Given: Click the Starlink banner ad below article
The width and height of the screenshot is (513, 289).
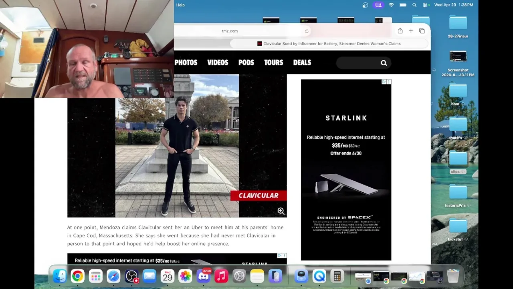Looking at the screenshot, I should pyautogui.click(x=177, y=259).
